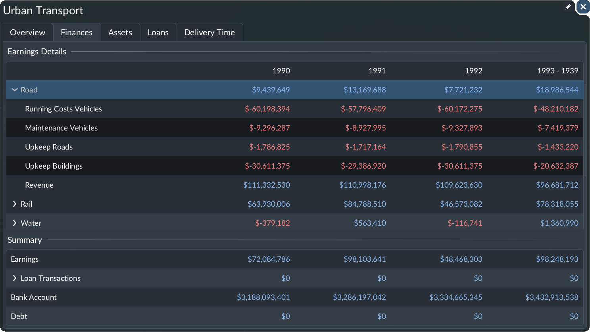This screenshot has height=332, width=590.
Task: Collapse the Road earnings row
Action: 15,90
